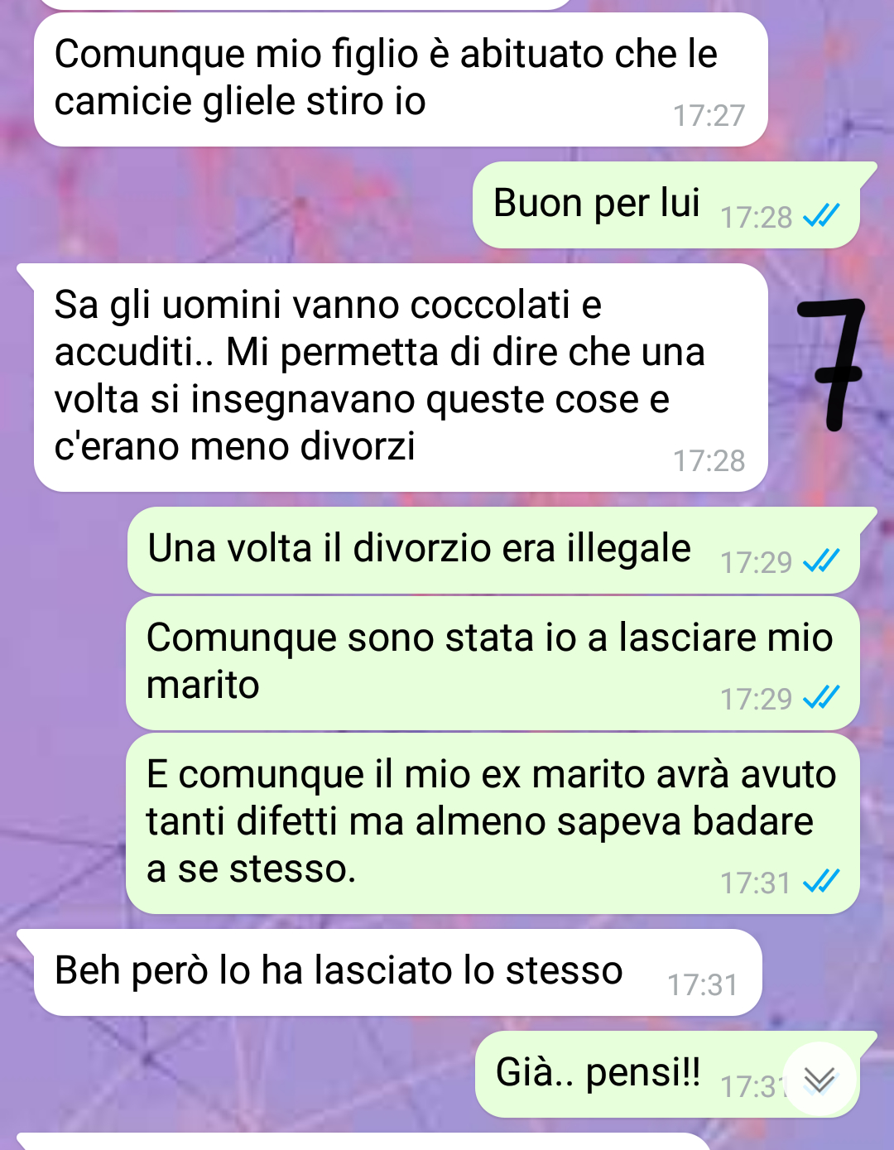Tap read ticks on 'Comunque sono stata io' message

(x=822, y=698)
